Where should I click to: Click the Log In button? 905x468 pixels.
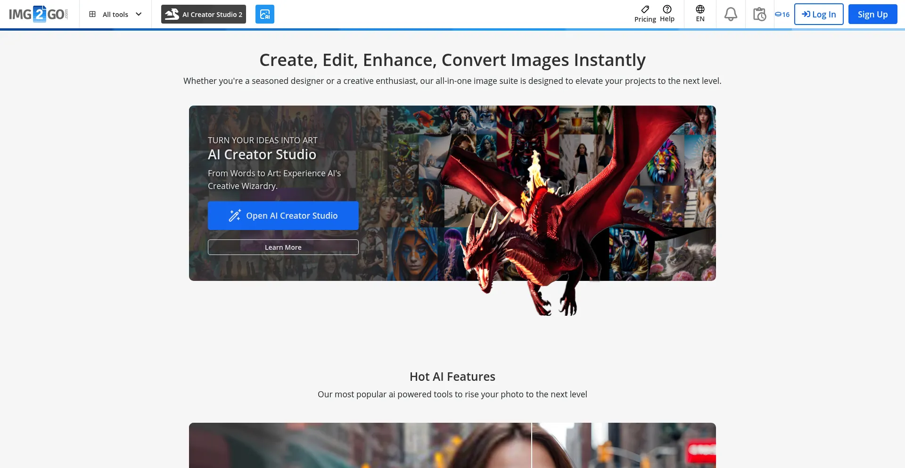coord(819,14)
